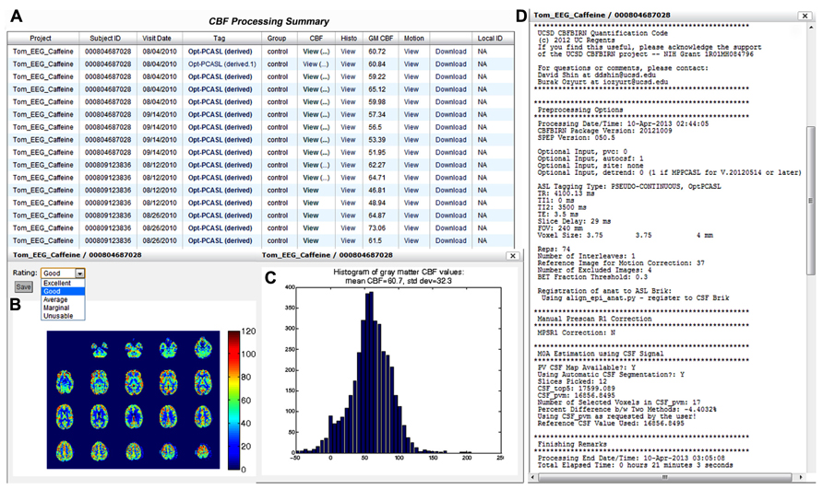Viewport: 823px width, 489px height.
Task: Click the Save rating button
Action: point(23,286)
